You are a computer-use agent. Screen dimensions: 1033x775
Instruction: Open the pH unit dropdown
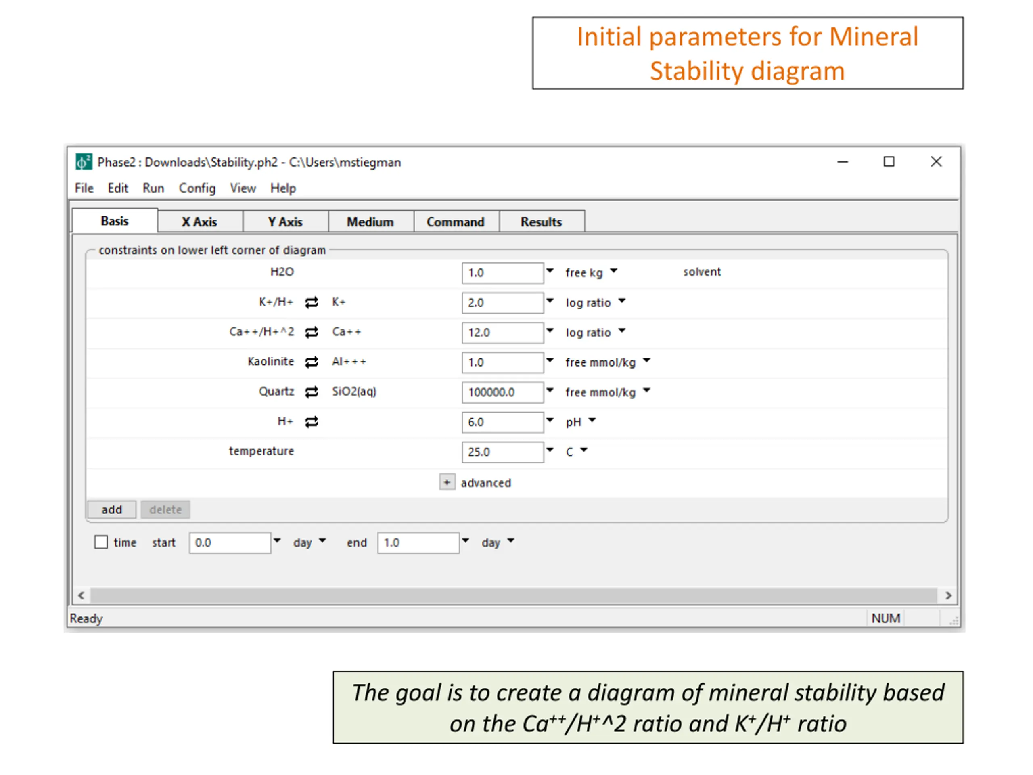click(x=592, y=421)
